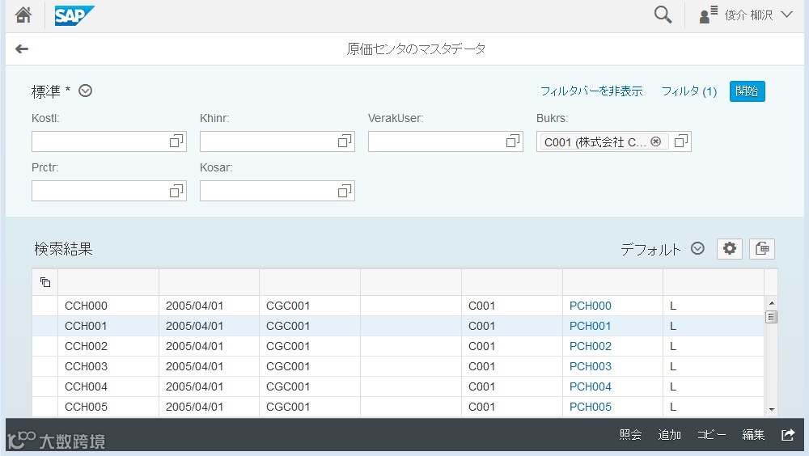809x456 pixels.
Task: Open the search magnifier icon
Action: coord(663,15)
